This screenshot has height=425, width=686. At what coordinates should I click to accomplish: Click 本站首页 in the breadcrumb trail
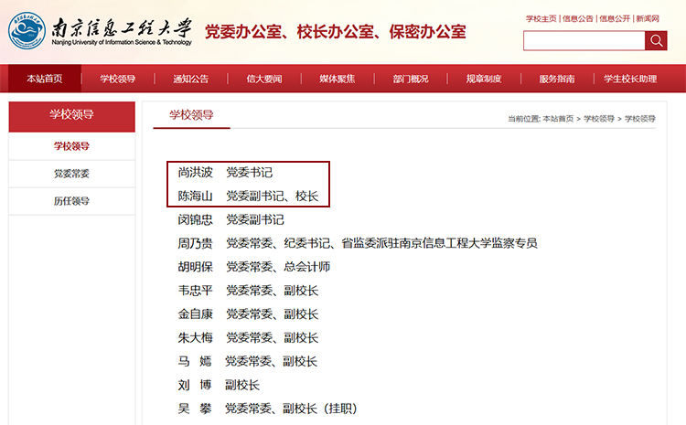(x=558, y=119)
